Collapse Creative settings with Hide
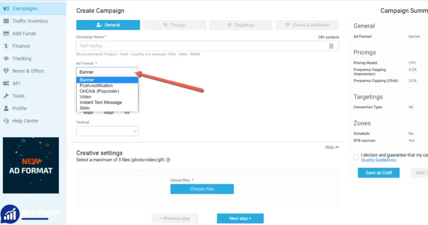Image resolution: width=428 pixels, height=225 pixels. pos(332,147)
